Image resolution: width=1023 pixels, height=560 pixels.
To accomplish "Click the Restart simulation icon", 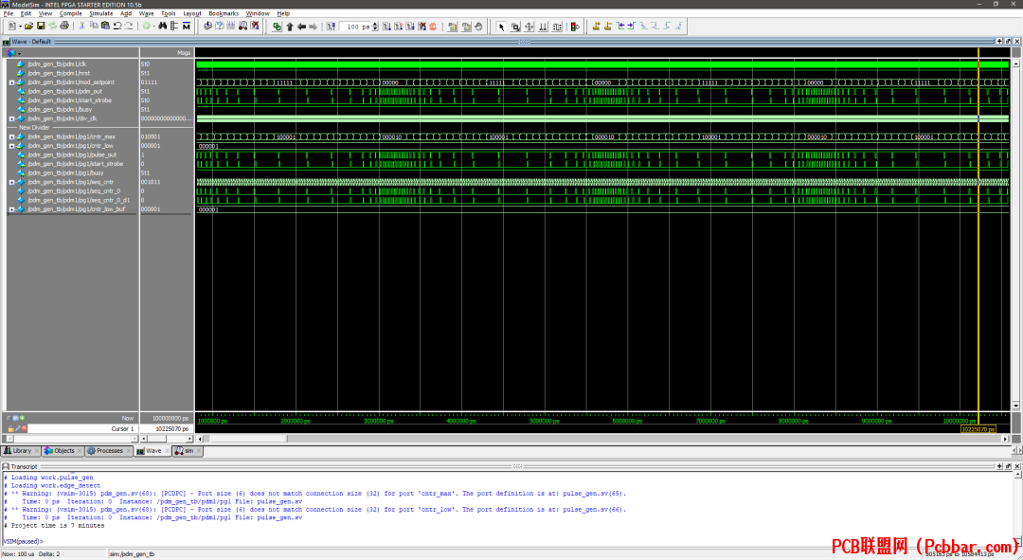I will (331, 27).
